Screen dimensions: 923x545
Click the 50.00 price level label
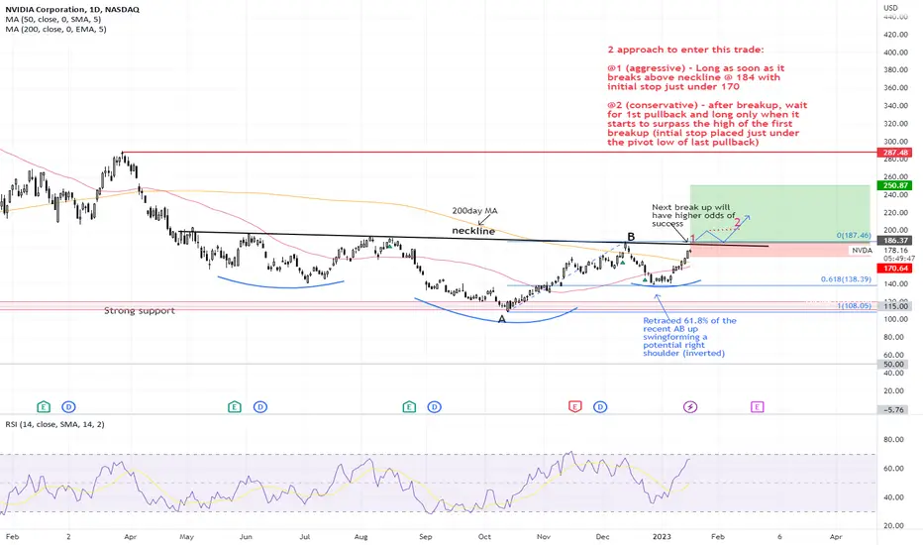click(893, 364)
